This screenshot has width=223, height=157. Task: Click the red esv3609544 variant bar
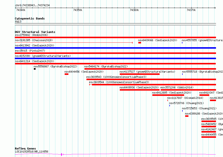pyautogui.click(x=153, y=85)
